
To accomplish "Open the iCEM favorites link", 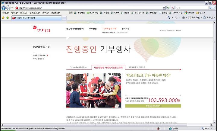I will (x=115, y=13).
